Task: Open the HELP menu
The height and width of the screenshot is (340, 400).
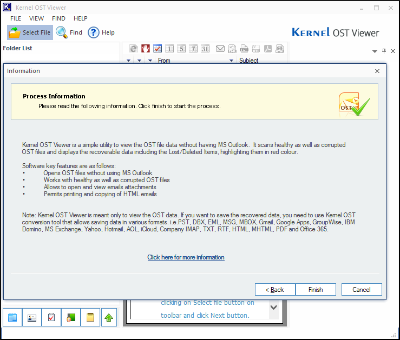Action: [x=81, y=18]
